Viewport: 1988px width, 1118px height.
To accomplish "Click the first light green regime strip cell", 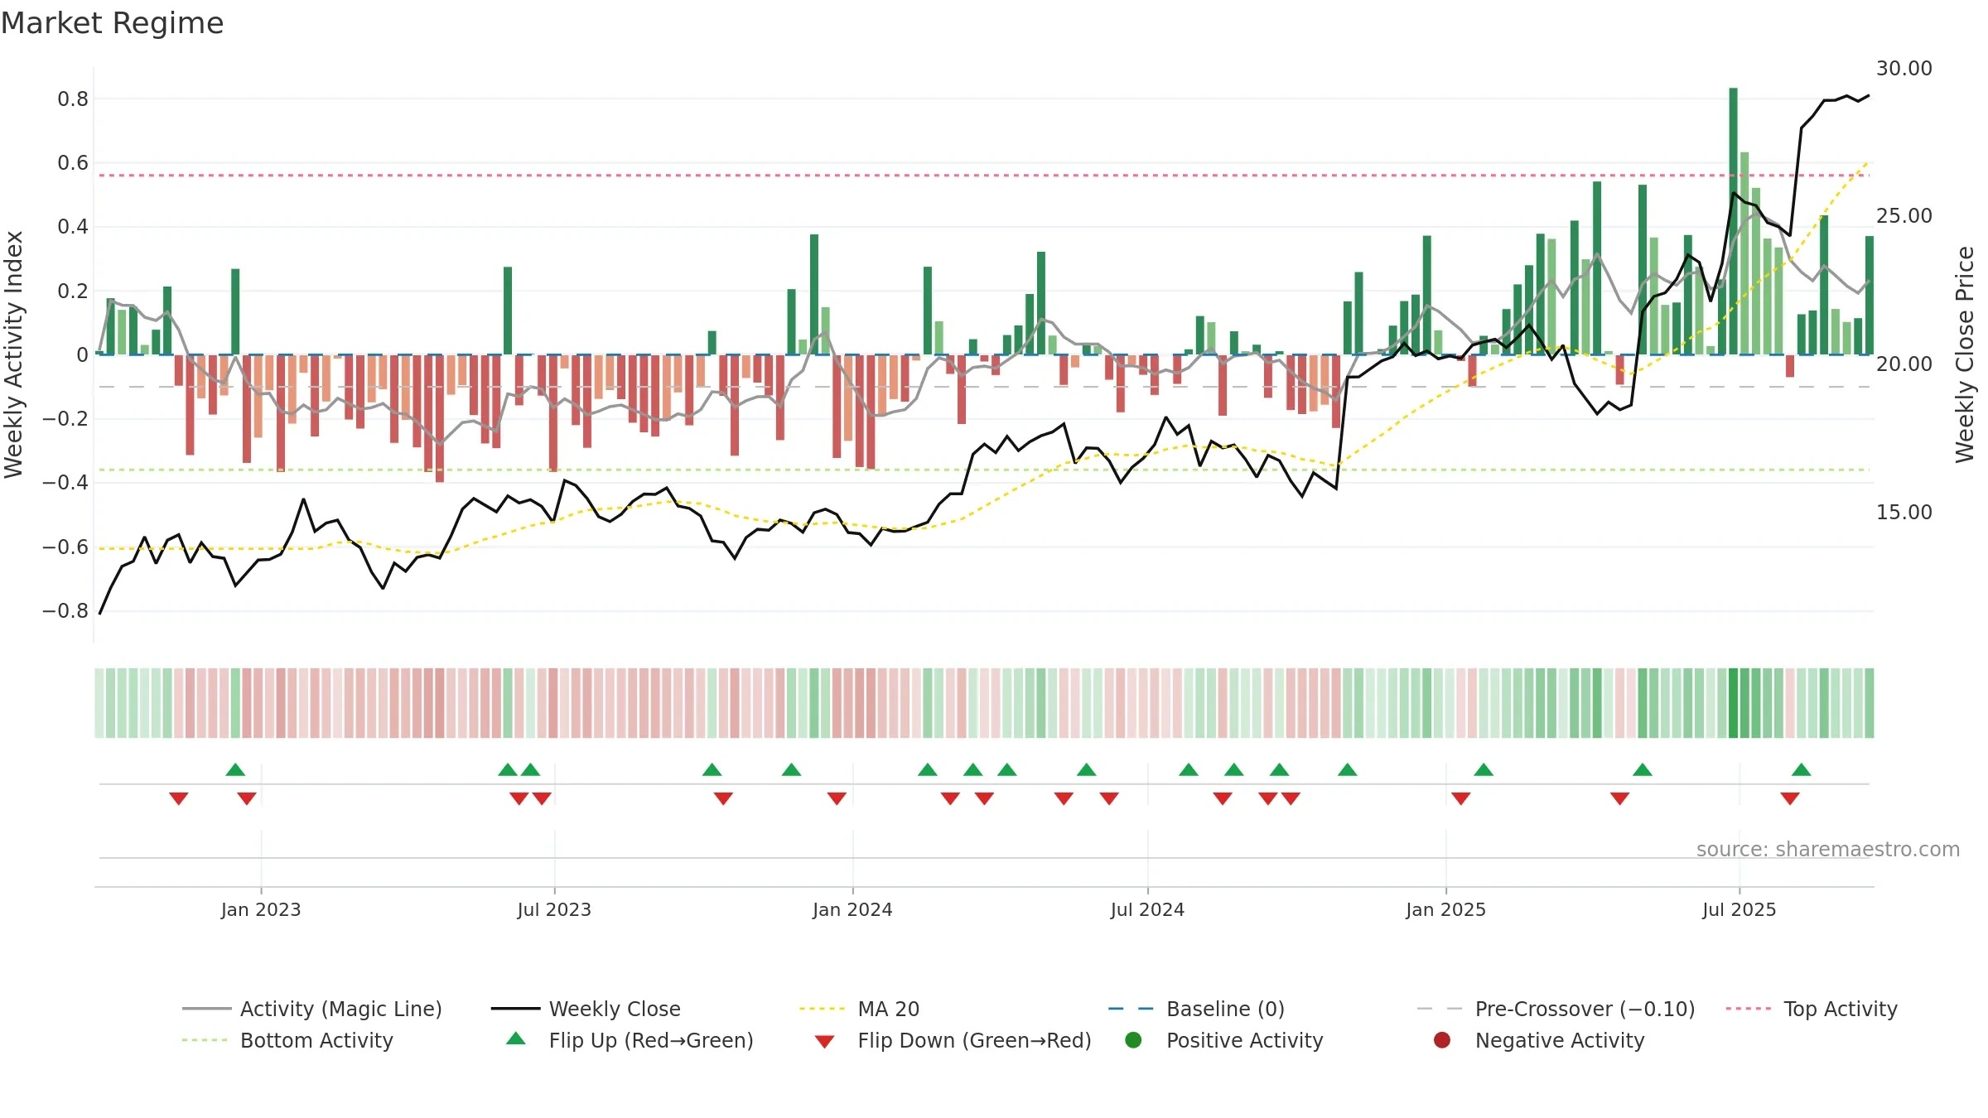I will 99,703.
